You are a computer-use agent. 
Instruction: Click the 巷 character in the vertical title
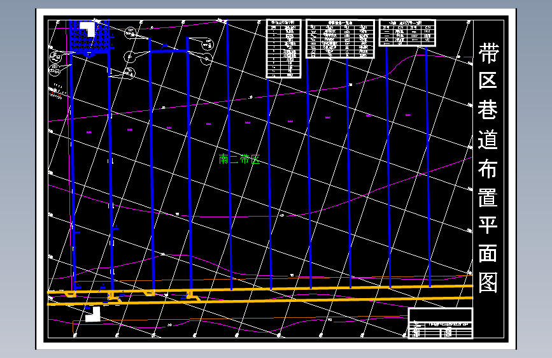coord(488,110)
